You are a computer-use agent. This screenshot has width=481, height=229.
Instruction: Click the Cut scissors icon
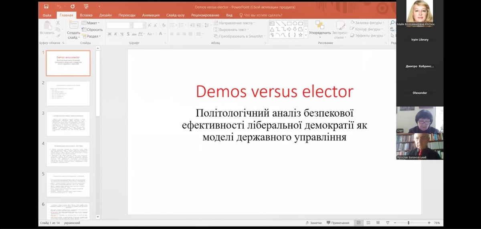[58, 23]
